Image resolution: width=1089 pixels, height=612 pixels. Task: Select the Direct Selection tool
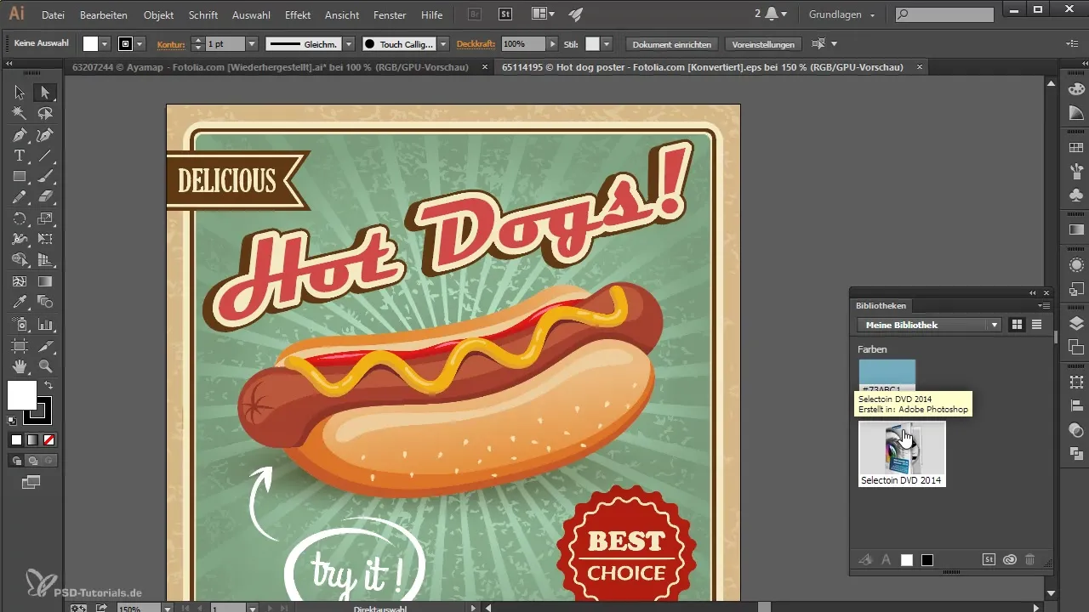coord(45,93)
